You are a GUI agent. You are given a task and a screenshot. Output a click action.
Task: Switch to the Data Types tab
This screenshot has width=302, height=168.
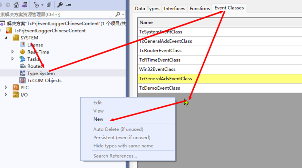coord(147,8)
